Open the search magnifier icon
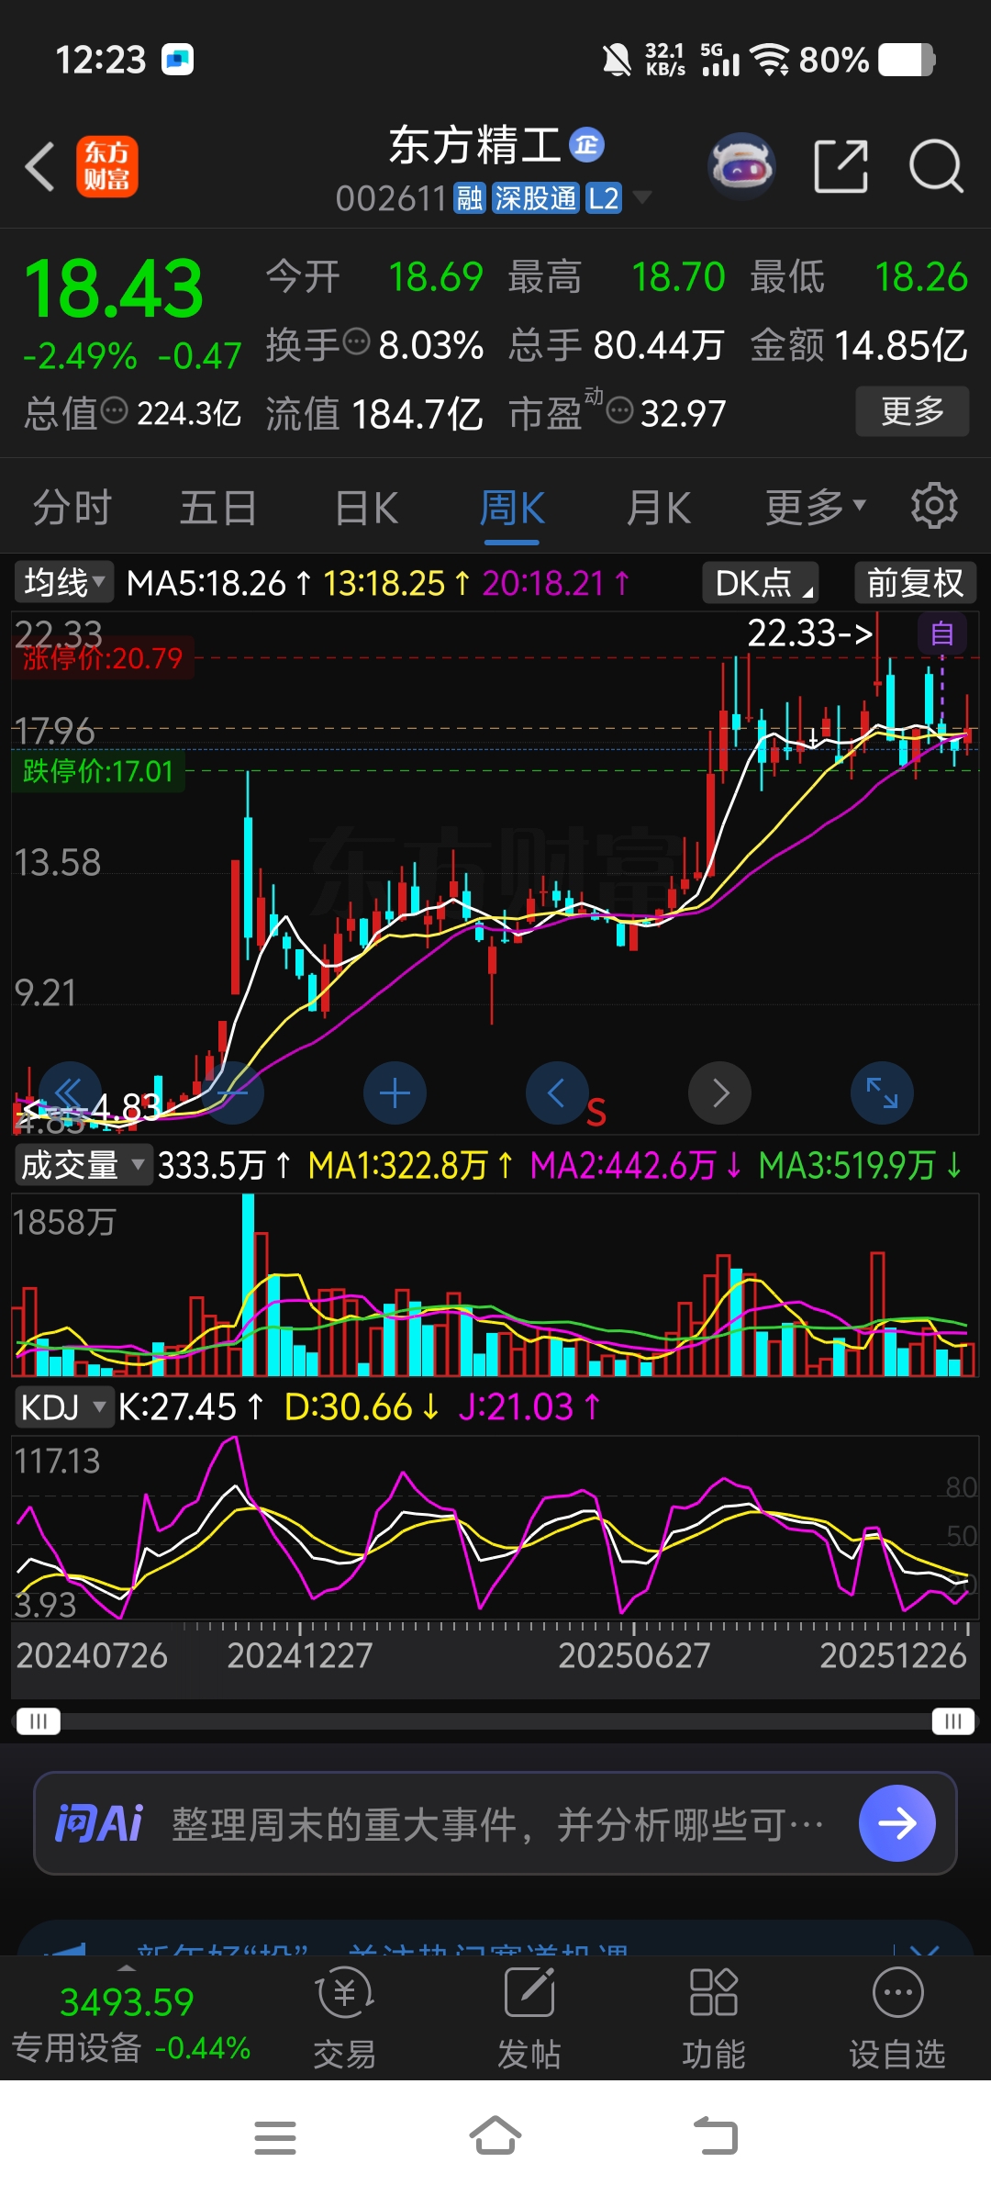 click(x=936, y=166)
